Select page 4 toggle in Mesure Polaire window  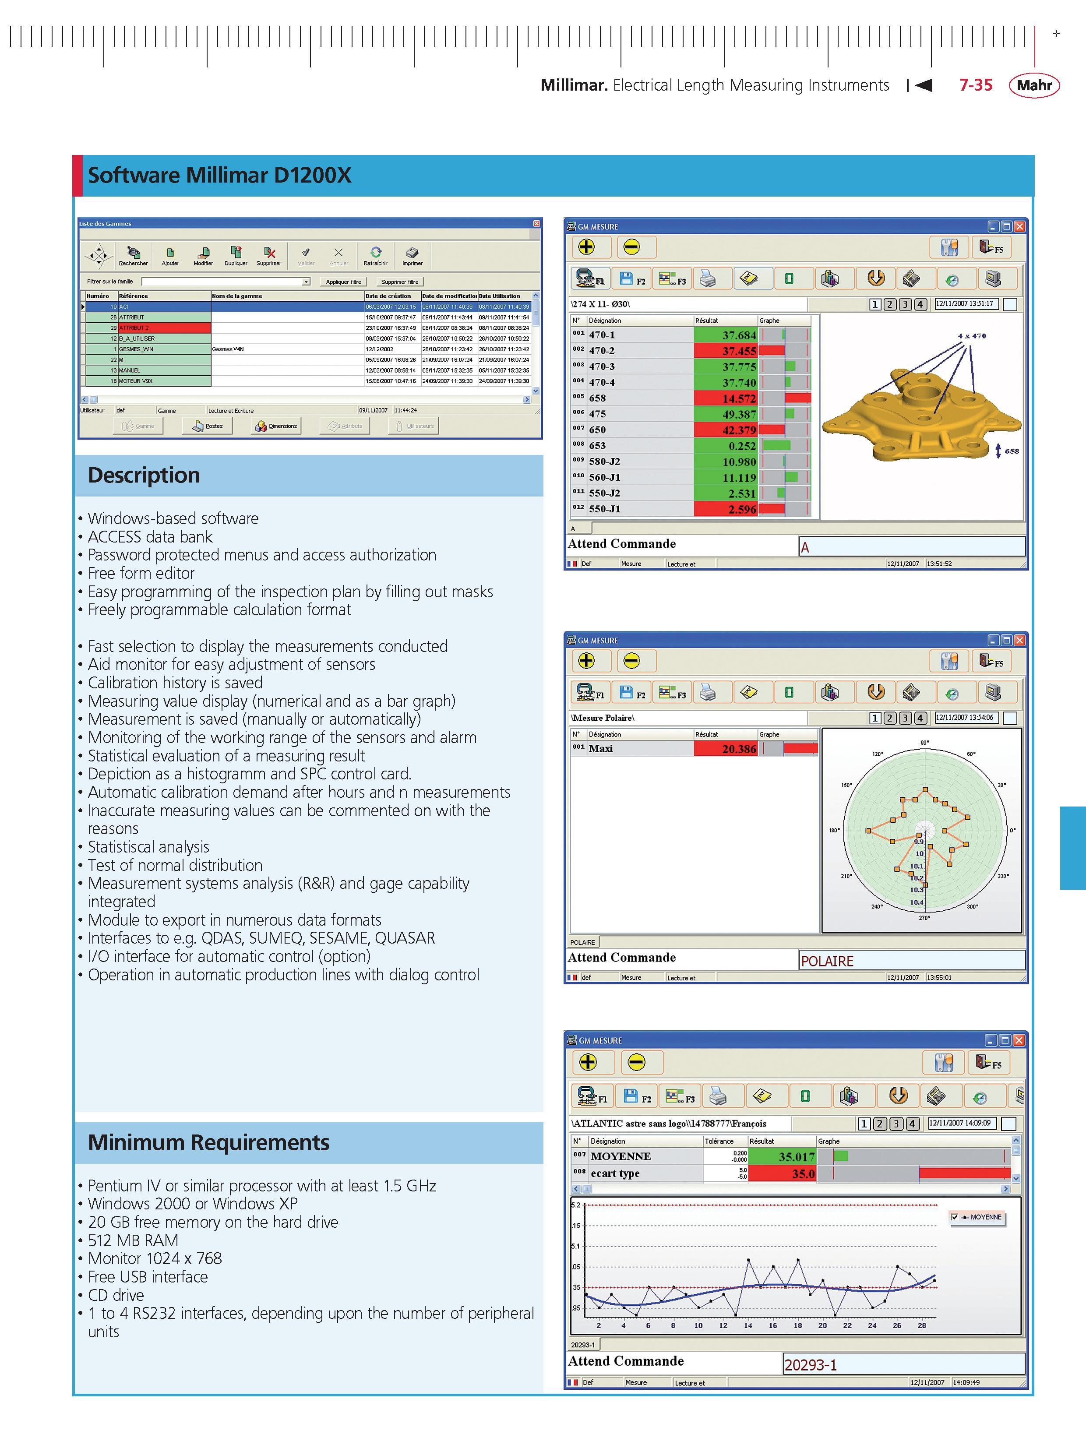(920, 718)
